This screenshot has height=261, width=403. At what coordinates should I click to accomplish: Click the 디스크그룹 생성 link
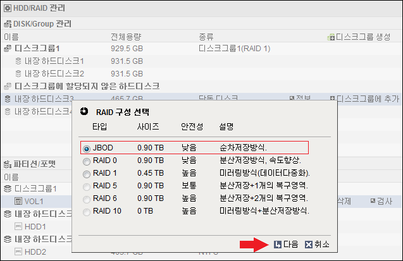point(359,37)
